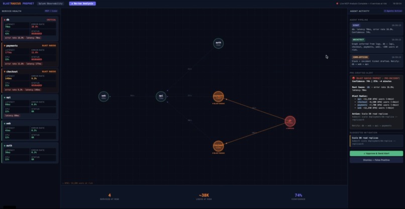Click the checkout status dot in sidebar

pos(5,71)
